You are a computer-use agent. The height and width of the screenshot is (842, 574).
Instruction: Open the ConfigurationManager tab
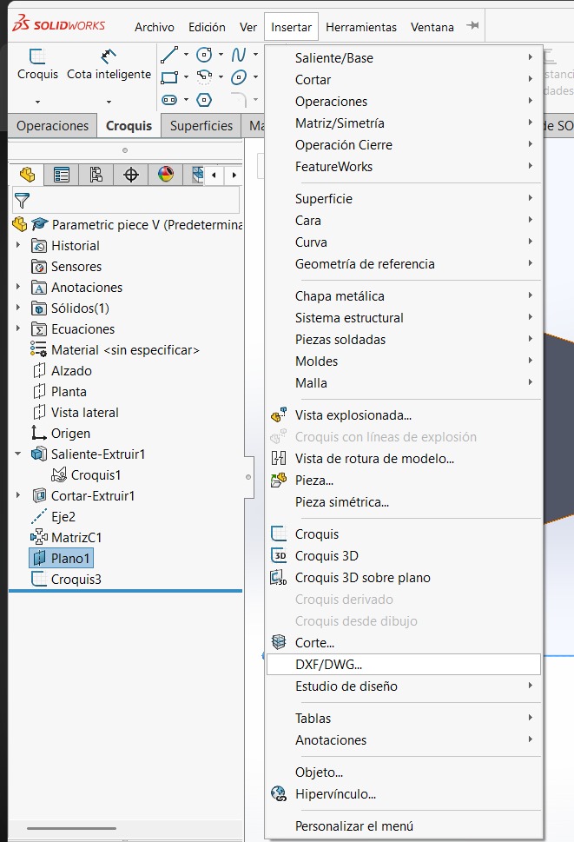point(96,175)
